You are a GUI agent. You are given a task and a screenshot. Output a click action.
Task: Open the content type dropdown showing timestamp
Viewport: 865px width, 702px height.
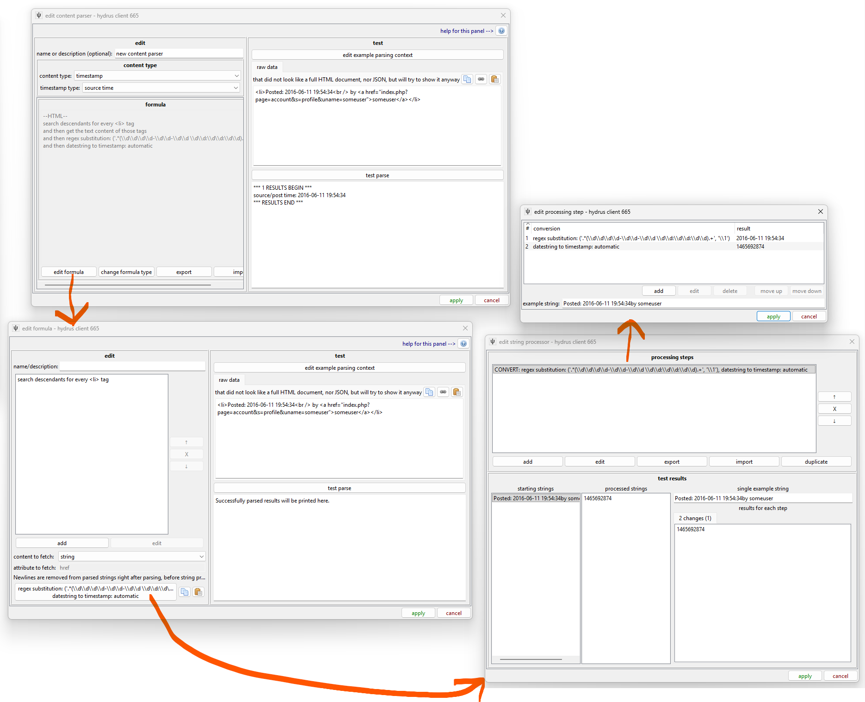tap(157, 76)
